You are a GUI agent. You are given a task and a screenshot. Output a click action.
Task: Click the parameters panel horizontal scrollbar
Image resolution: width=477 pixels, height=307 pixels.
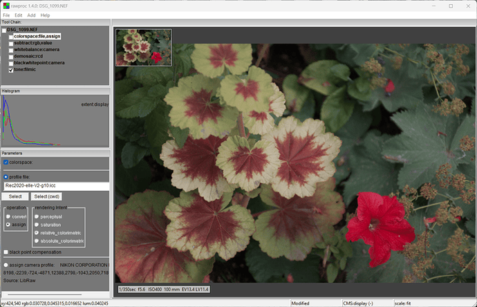click(44, 295)
